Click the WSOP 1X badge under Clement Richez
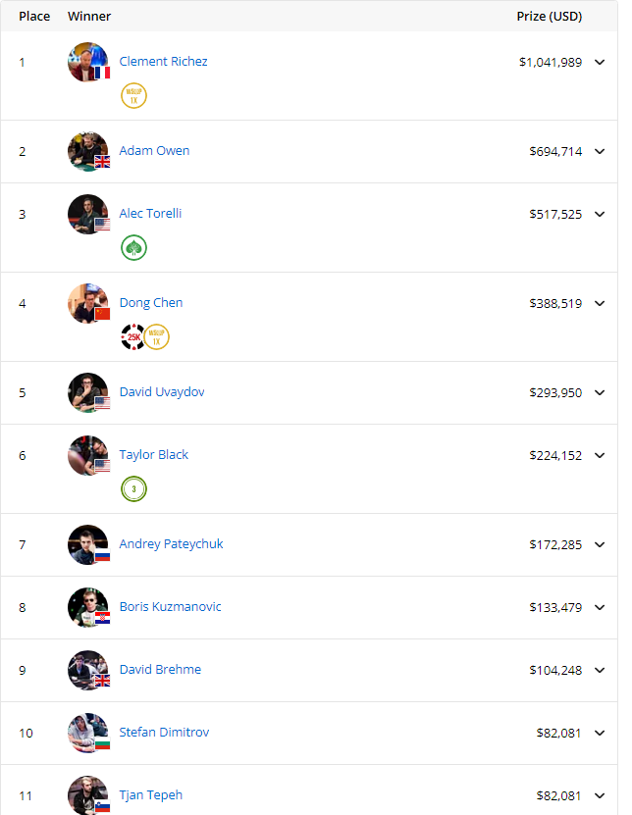This screenshot has height=815, width=632. [133, 96]
